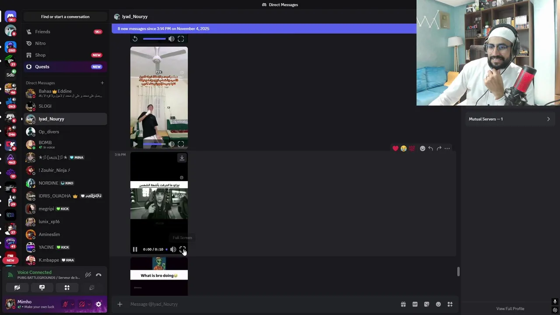The width and height of the screenshot is (560, 315).
Task: Disconnect from voice call
Action: click(x=98, y=275)
